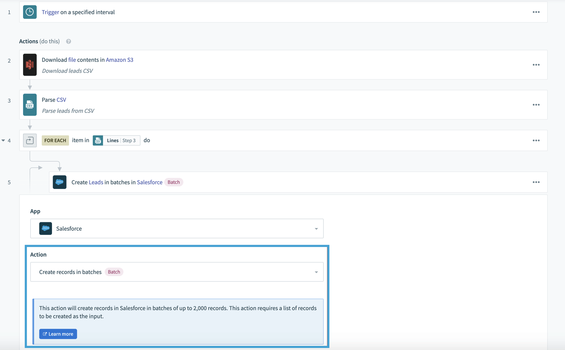The height and width of the screenshot is (350, 565).
Task: Collapse step 4 using the triangle toggle
Action: [3, 140]
